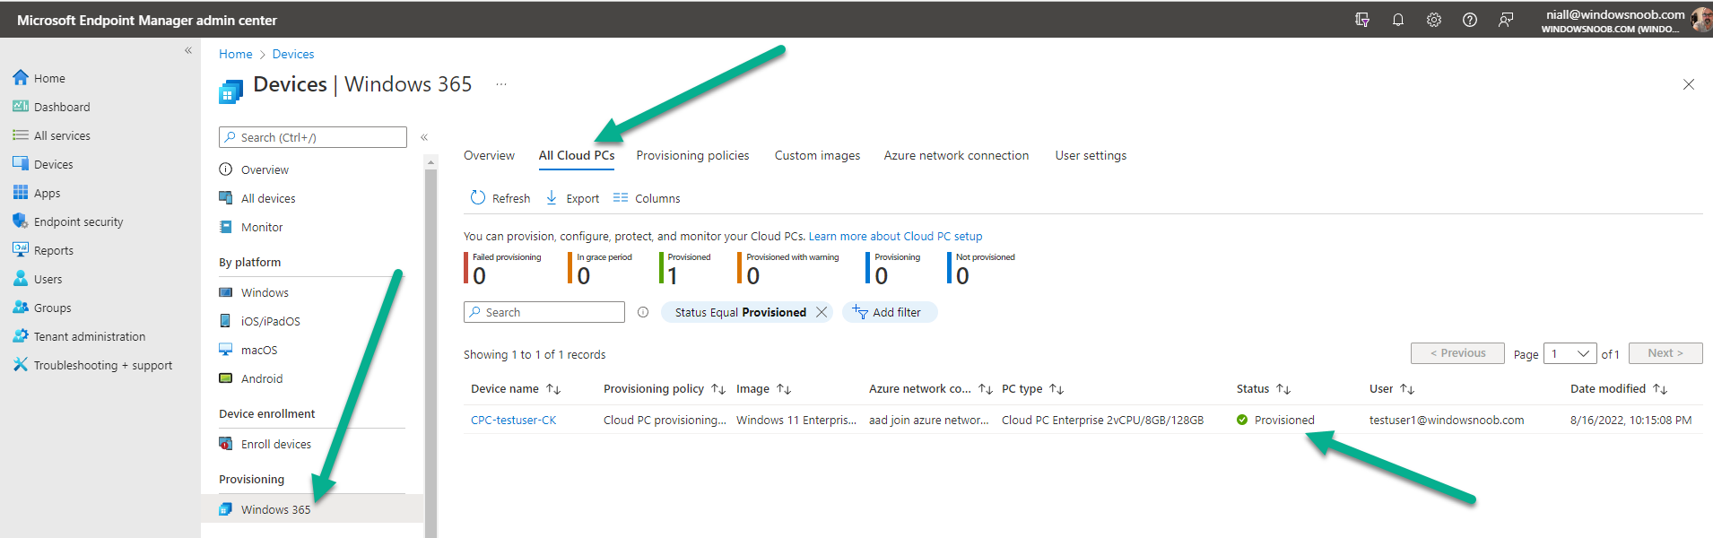
Task: Switch to Custom images tab
Action: (x=817, y=155)
